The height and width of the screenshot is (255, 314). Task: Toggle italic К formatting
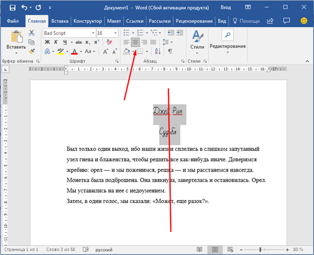(56, 42)
